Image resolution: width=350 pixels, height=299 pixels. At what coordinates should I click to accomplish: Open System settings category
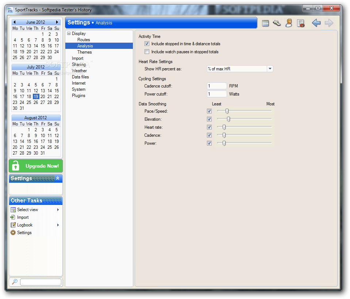(x=78, y=89)
